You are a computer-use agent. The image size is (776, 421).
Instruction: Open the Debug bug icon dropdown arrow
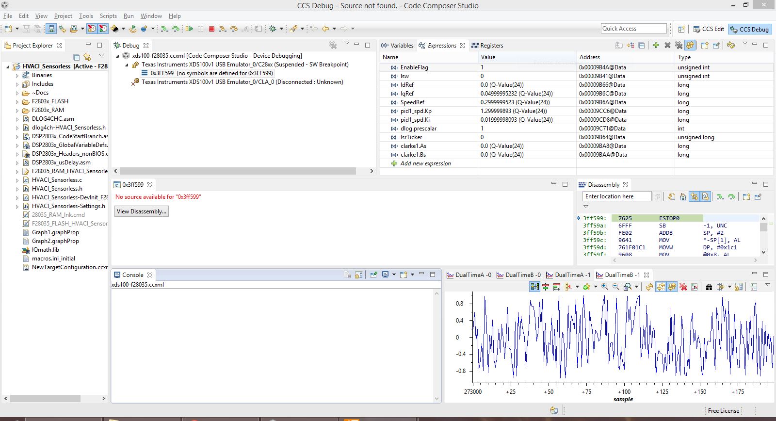click(x=281, y=29)
